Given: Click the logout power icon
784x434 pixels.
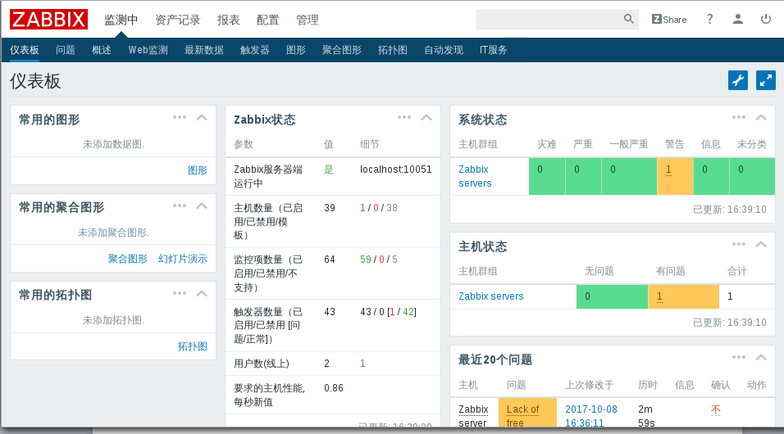Looking at the screenshot, I should click(x=765, y=19).
